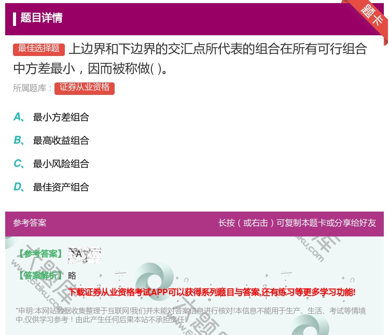Screen dimensions: 389x335
Task: Click the 【答案解析】 label
Action: click(x=40, y=275)
